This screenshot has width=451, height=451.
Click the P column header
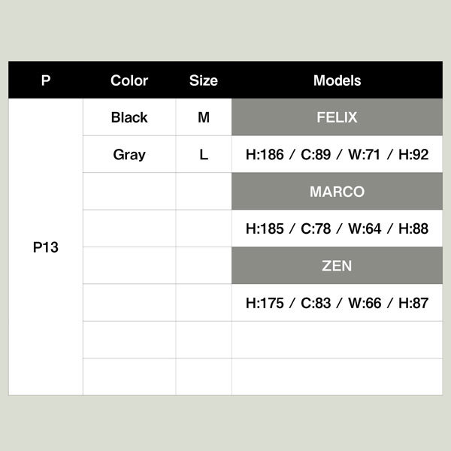click(x=46, y=80)
